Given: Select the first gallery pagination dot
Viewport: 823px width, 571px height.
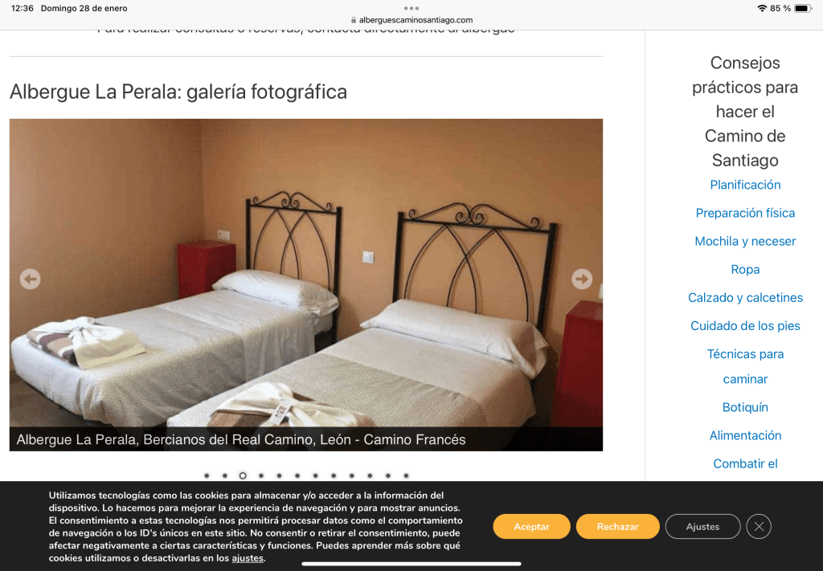Looking at the screenshot, I should point(207,475).
